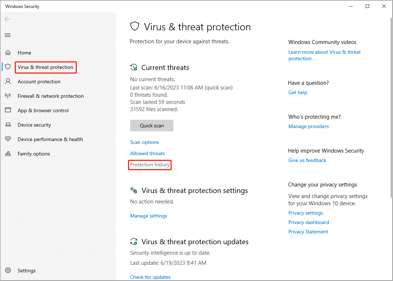Image resolution: width=393 pixels, height=281 pixels.
Task: Select the Device performance heart icon
Action: pos(8,139)
